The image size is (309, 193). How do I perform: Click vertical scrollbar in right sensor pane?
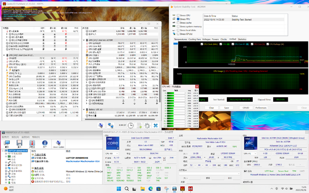pos(160,88)
